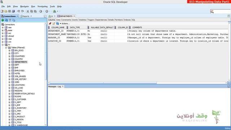
Task: Close the DEPARTMENTS editor tab
Action: 74,16
